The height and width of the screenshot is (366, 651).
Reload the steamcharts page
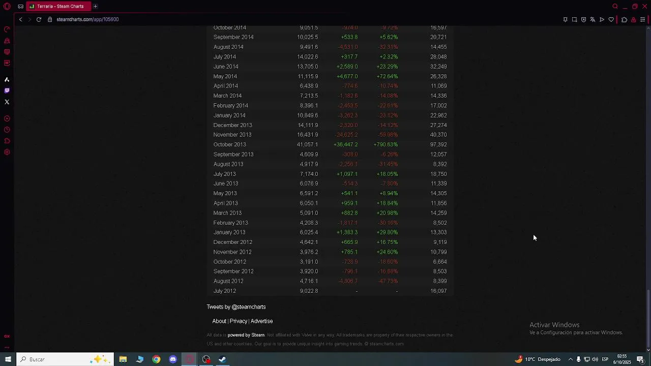click(x=39, y=19)
